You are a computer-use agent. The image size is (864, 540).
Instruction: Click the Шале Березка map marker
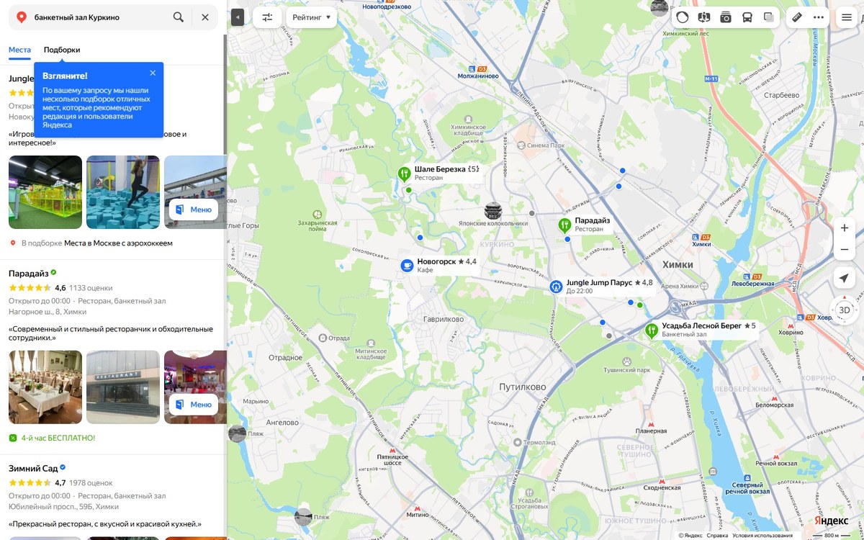pyautogui.click(x=404, y=174)
